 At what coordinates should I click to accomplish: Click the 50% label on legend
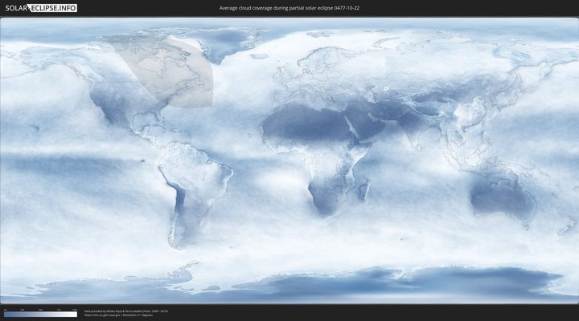tap(40, 309)
